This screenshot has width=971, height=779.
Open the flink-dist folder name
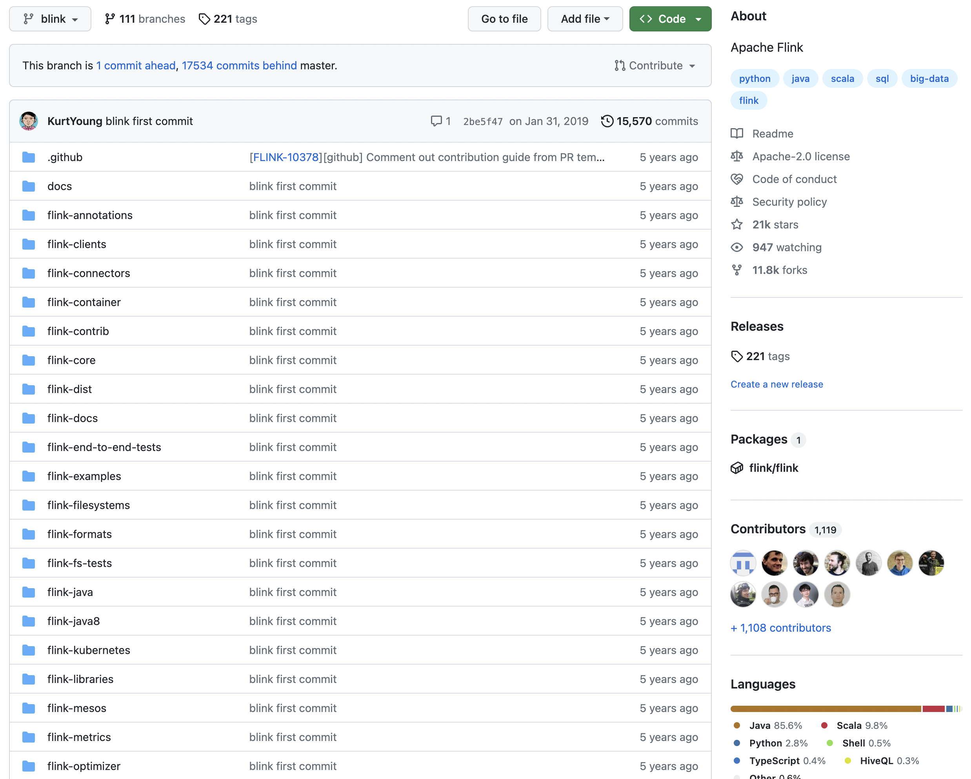(69, 389)
